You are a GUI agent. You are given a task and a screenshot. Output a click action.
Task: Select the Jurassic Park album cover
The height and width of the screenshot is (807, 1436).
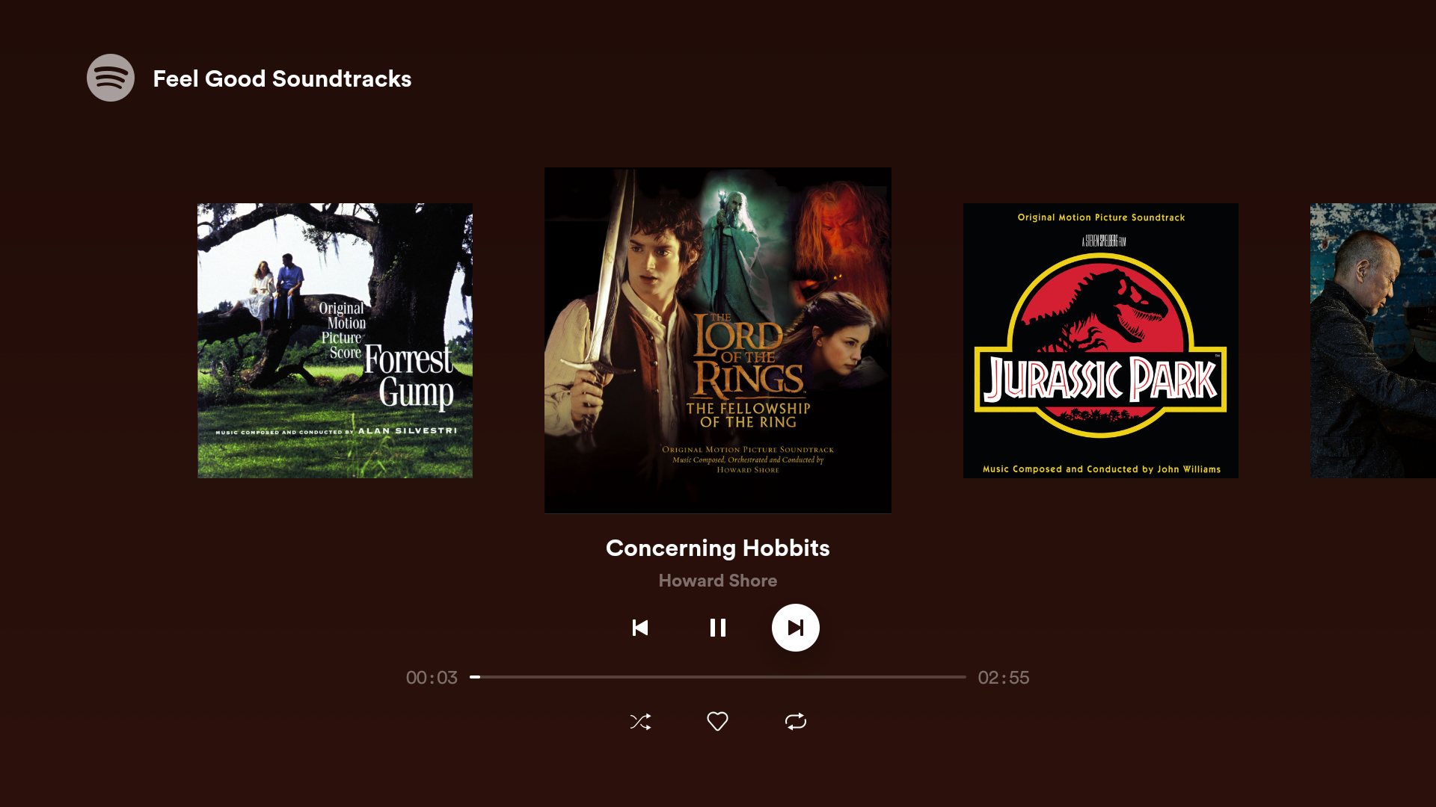pyautogui.click(x=1101, y=341)
